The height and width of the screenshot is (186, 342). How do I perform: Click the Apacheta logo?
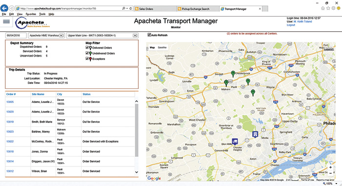pyautogui.click(x=33, y=23)
